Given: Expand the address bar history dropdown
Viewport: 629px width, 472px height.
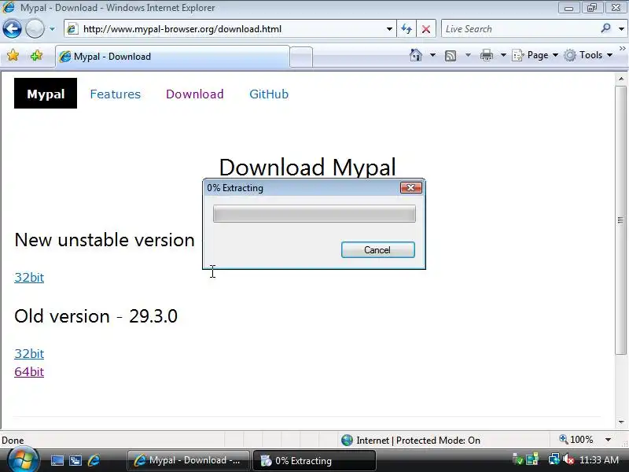Looking at the screenshot, I should (389, 29).
